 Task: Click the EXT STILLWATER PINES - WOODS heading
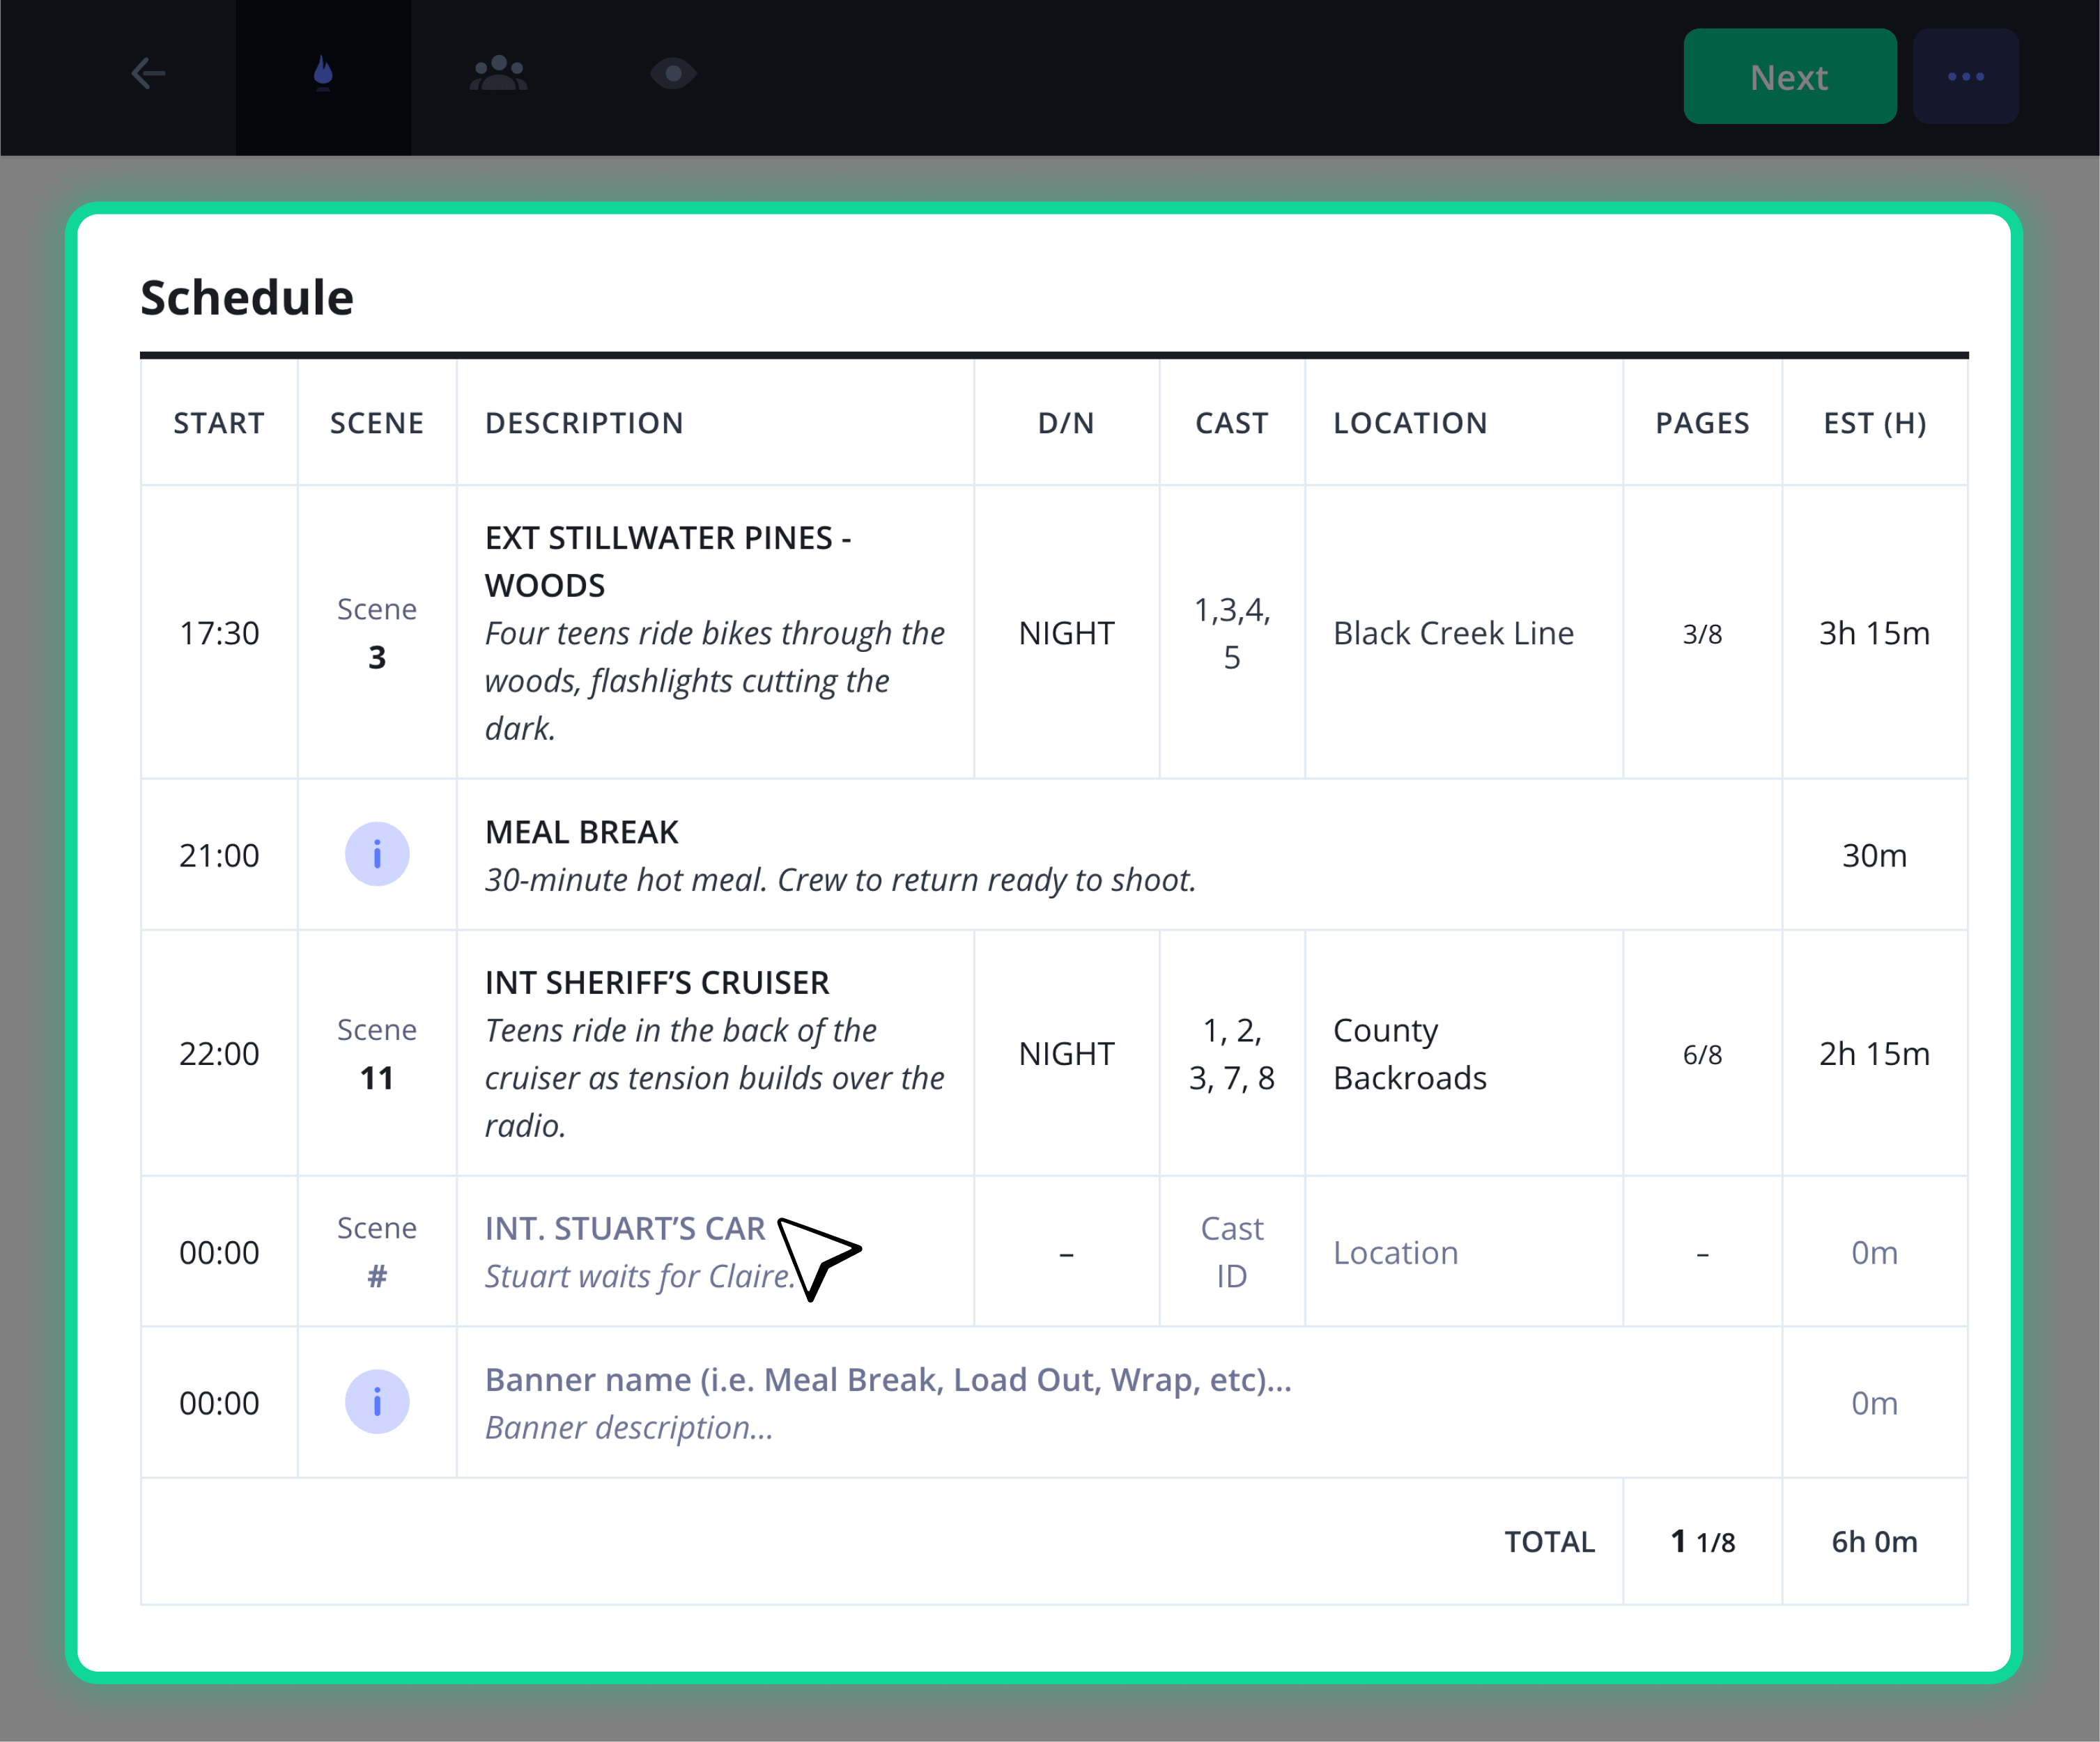tap(668, 561)
